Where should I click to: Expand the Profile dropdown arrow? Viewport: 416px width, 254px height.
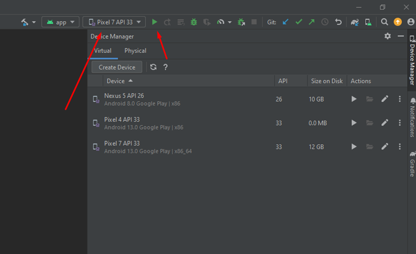pyautogui.click(x=230, y=22)
